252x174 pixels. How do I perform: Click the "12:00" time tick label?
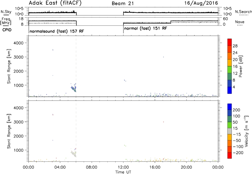tap(123, 167)
